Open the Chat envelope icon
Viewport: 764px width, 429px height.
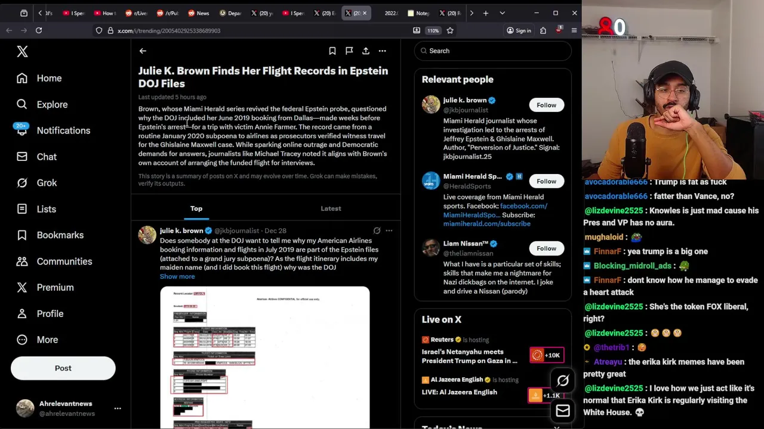22,157
